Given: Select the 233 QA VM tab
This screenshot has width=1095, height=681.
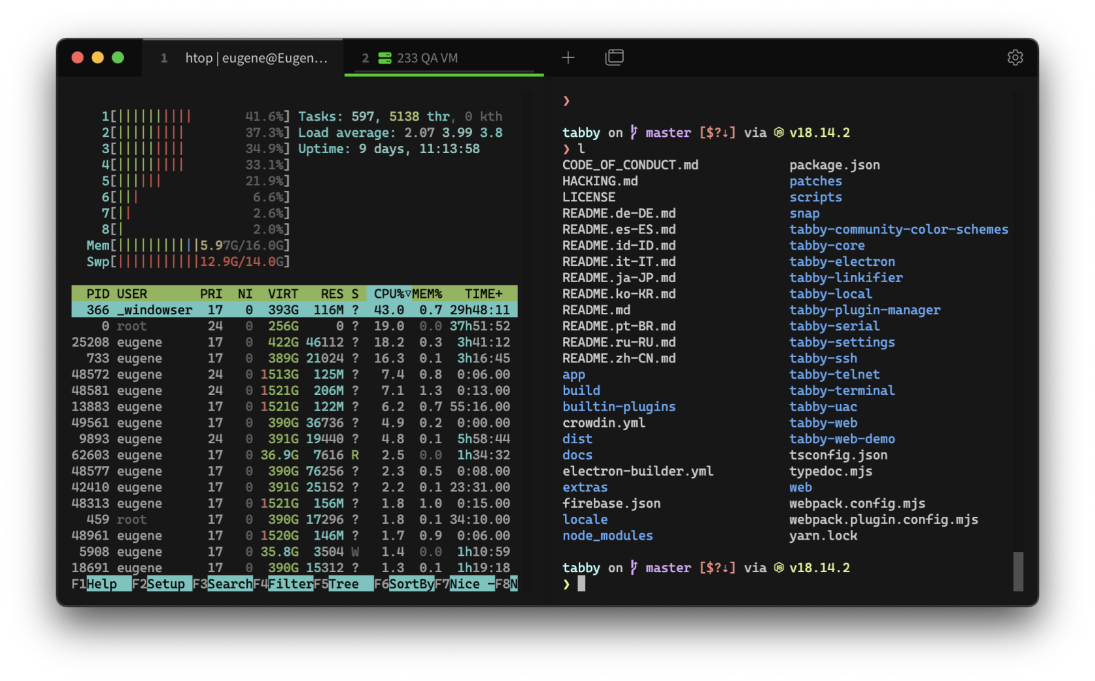Looking at the screenshot, I should pyautogui.click(x=444, y=58).
